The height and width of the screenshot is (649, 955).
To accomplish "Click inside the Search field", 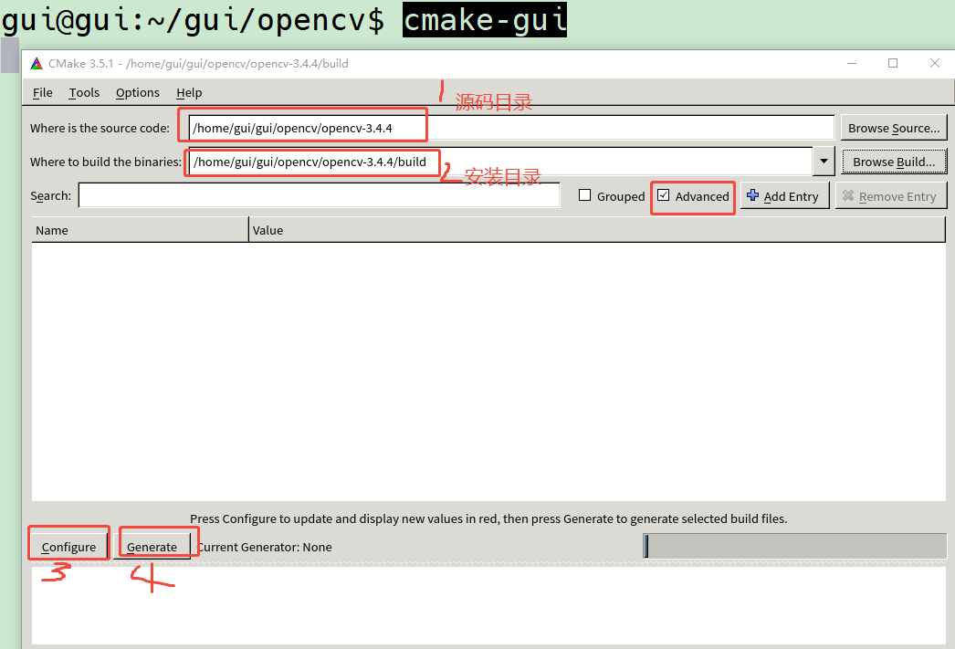I will coord(320,195).
